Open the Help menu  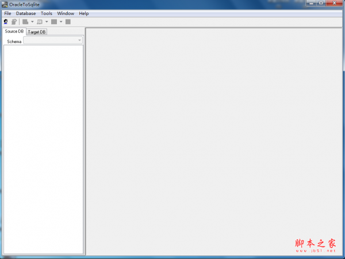point(84,13)
